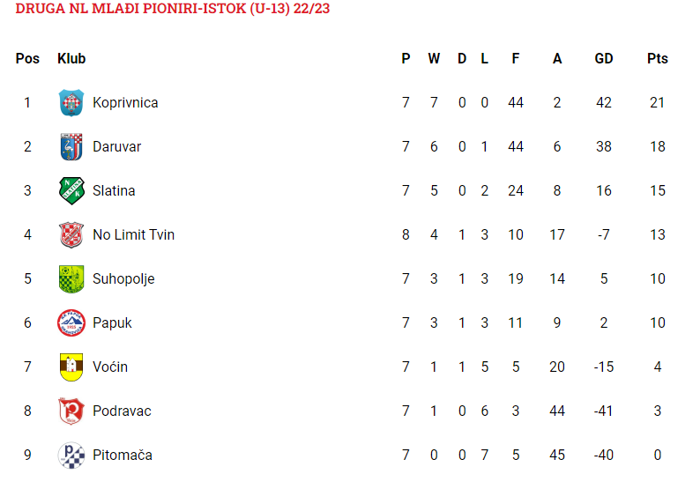Open the Koprivnica team name link
700x489 pixels.
[x=125, y=102]
